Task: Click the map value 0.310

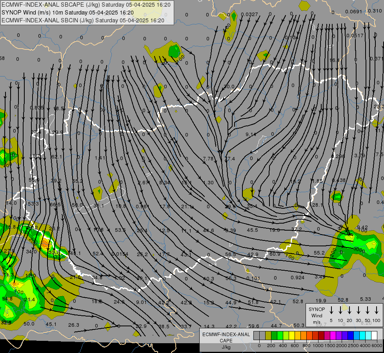Action: 375,11
